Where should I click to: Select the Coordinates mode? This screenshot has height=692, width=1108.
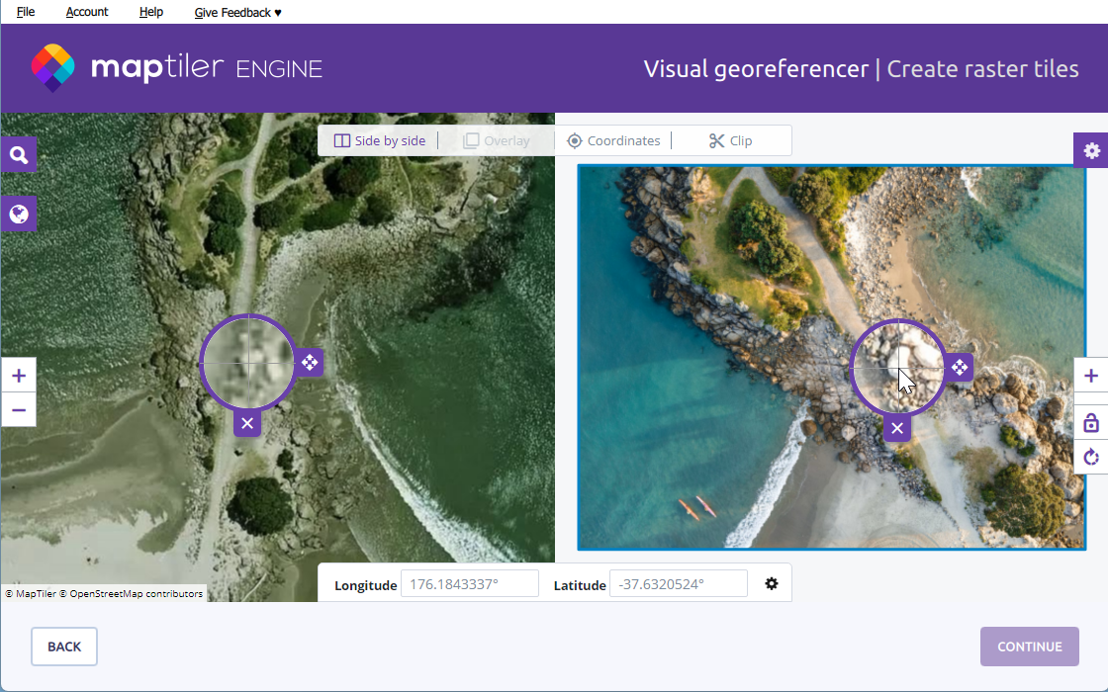coord(613,141)
